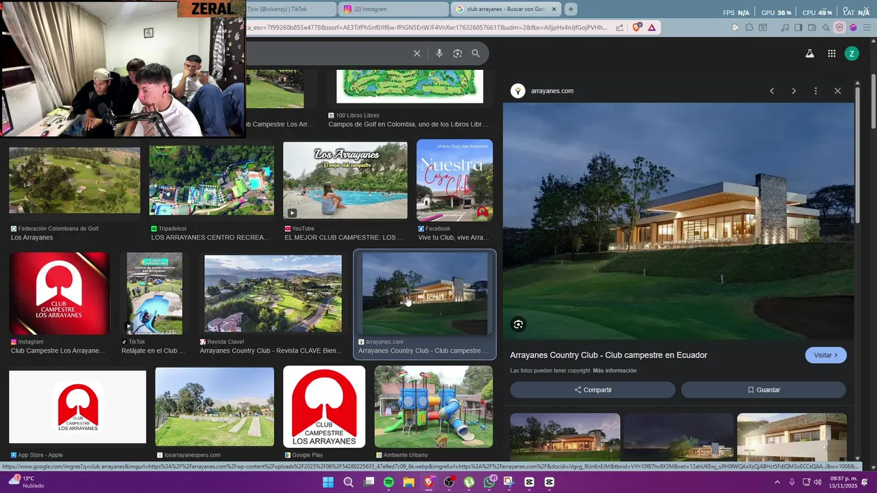Search inside image with Lens button
Image resolution: width=877 pixels, height=493 pixels.
coord(519,325)
